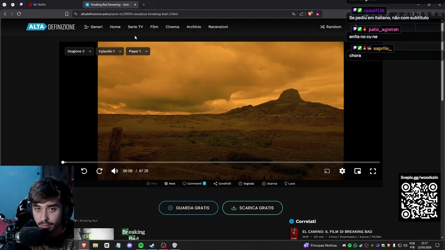
Task: Toggle the Luce light mode
Action: (x=290, y=183)
